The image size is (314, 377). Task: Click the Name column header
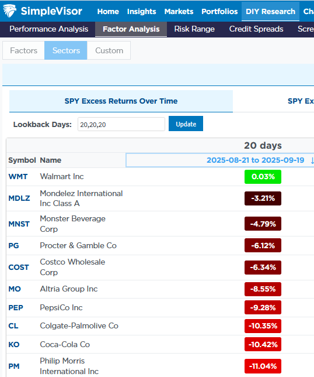point(51,160)
